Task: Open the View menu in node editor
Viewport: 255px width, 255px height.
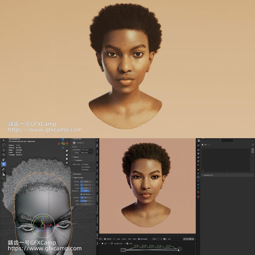Action: 119,239
